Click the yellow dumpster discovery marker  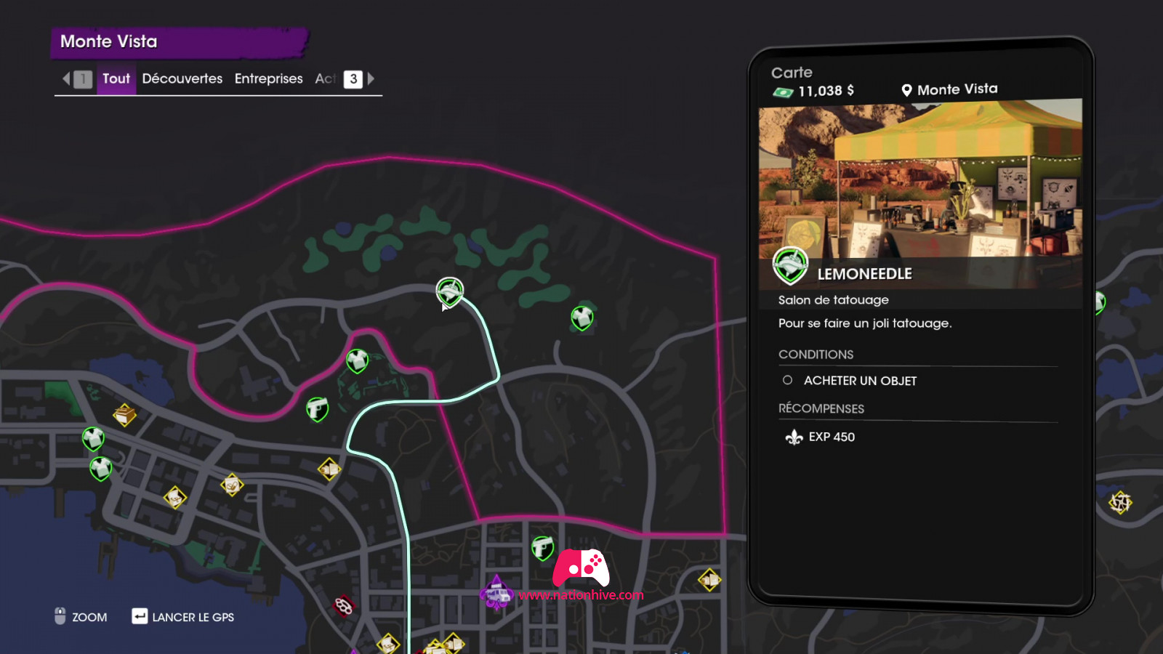(124, 416)
